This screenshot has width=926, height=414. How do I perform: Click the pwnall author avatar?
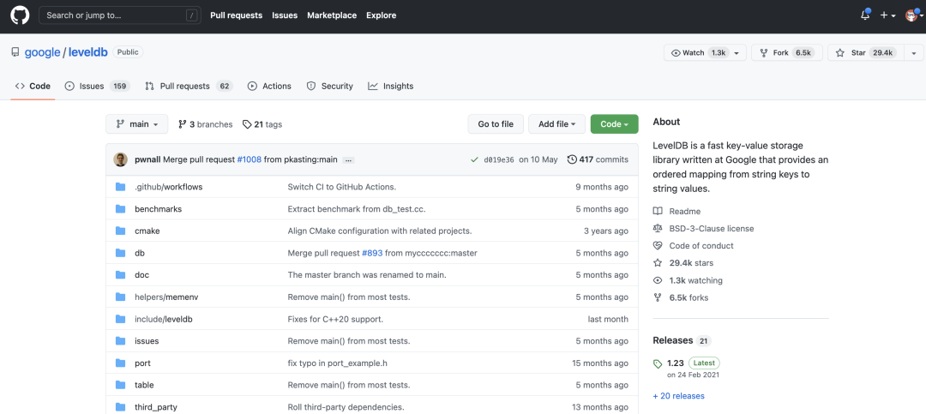(121, 159)
